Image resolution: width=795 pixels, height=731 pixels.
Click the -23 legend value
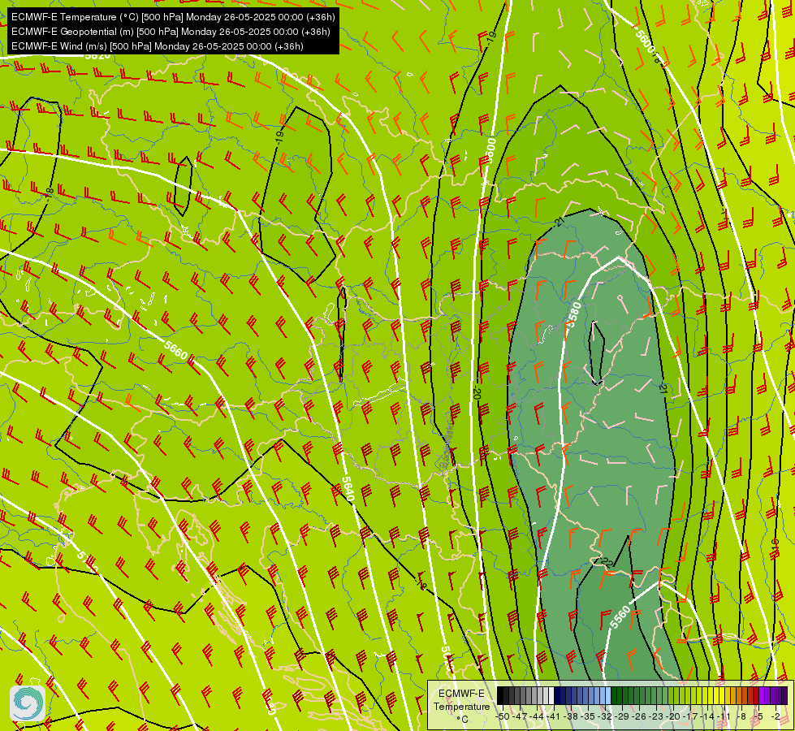tap(656, 716)
